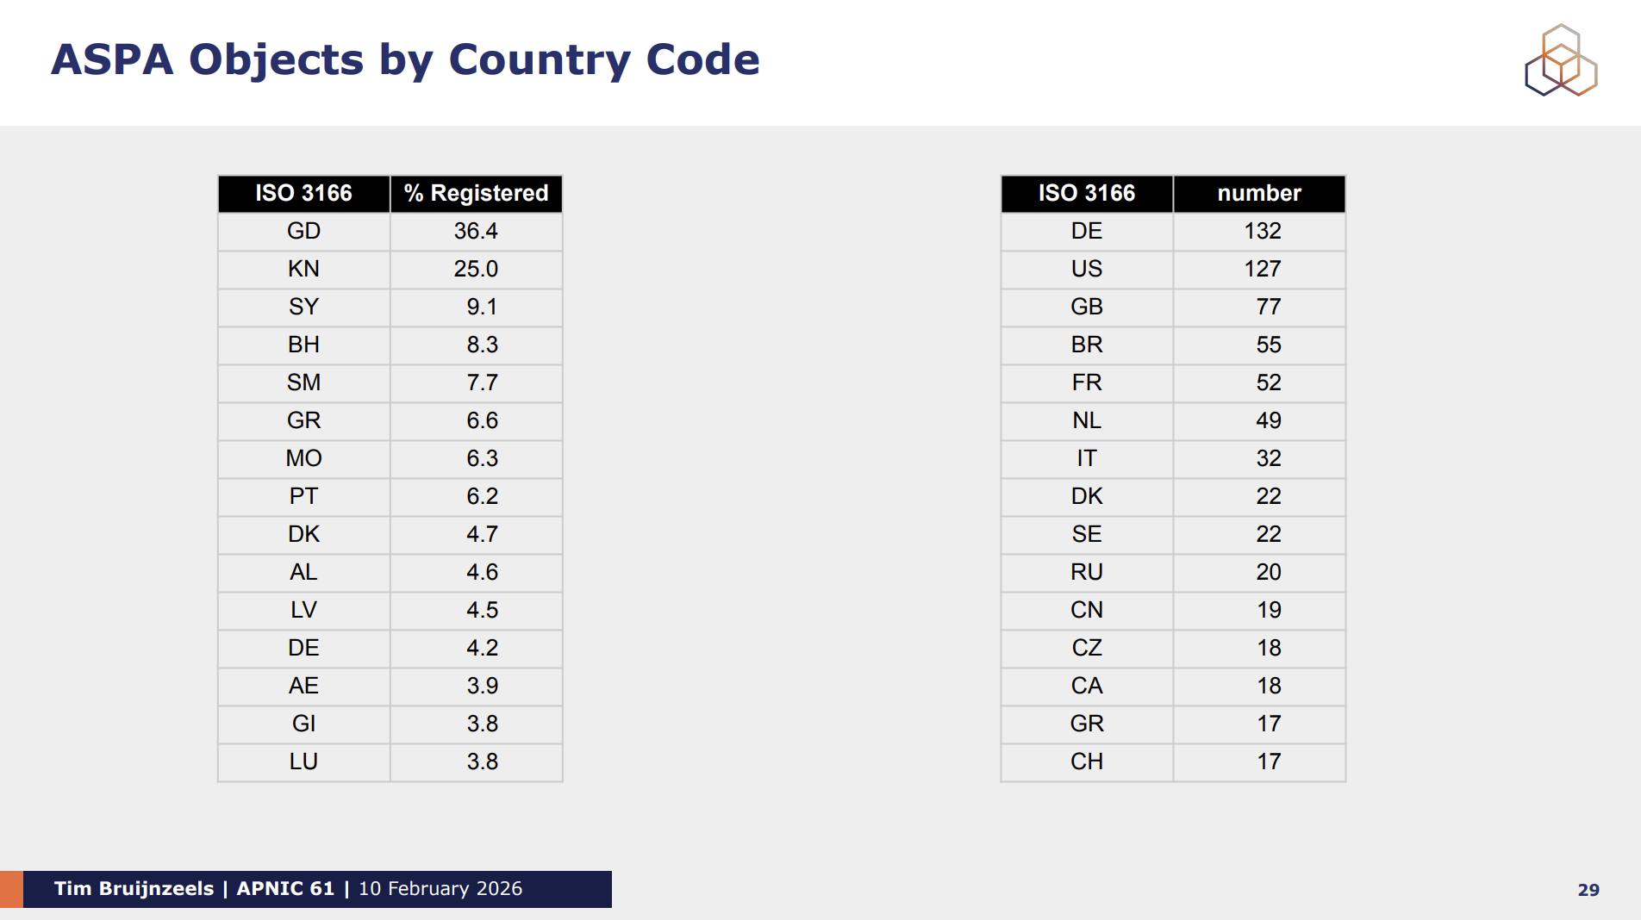Screen dimensions: 1641x920
Task: Click the RU country code cell
Action: pos(1086,572)
